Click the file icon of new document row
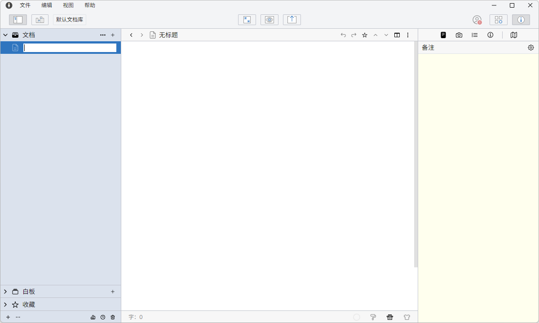Screen dimensions: 539x323 15,48
